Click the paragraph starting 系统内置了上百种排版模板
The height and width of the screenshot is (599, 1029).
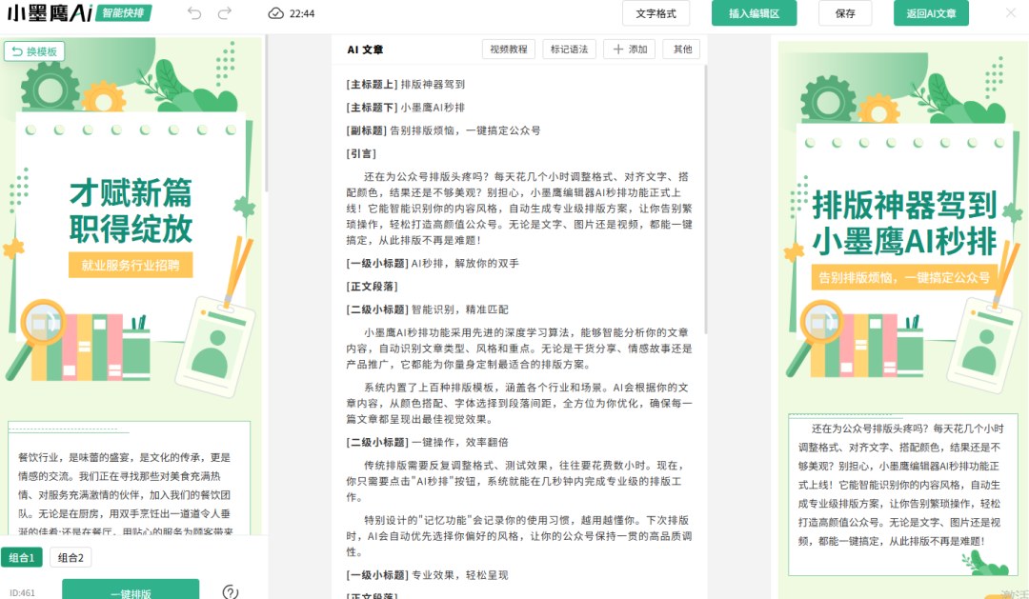(x=519, y=404)
